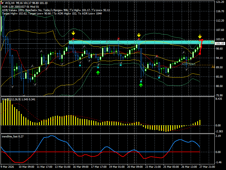Click the yellow down arrow near 20 Mar
This screenshot has height=170, width=226.
coord(139,35)
